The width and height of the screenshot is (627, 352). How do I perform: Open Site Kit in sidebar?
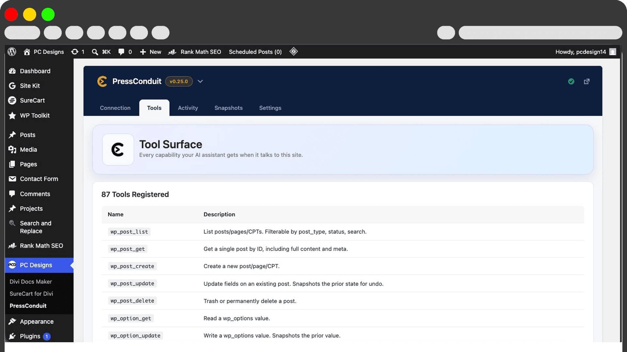coord(30,86)
